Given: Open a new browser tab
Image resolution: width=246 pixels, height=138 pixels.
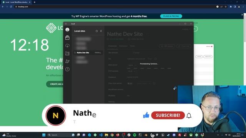Looking at the screenshot, I should pyautogui.click(x=35, y=2).
